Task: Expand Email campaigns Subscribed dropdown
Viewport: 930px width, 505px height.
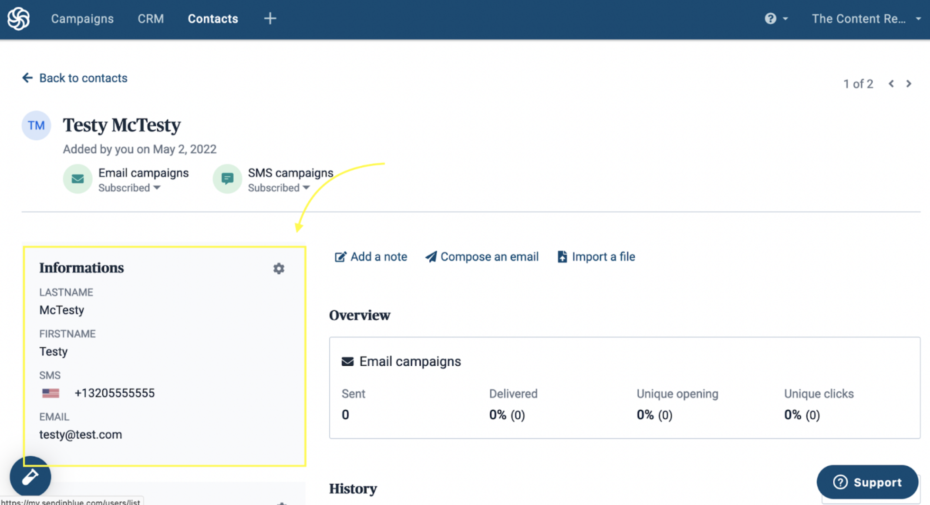Action: pos(129,188)
